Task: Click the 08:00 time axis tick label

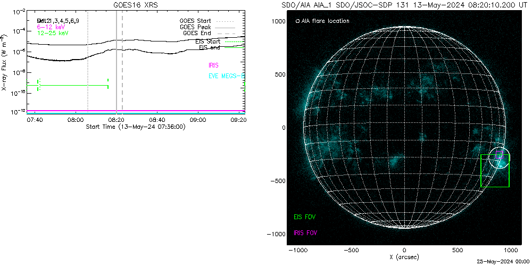Action: pos(76,120)
